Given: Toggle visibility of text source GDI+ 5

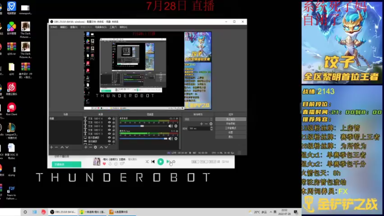Looking at the screenshot, I should [x=109, y=122].
